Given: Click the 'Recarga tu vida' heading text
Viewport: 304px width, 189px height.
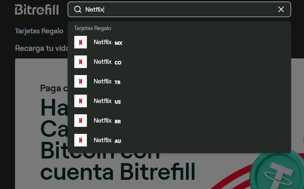Looking at the screenshot, I should (41, 48).
